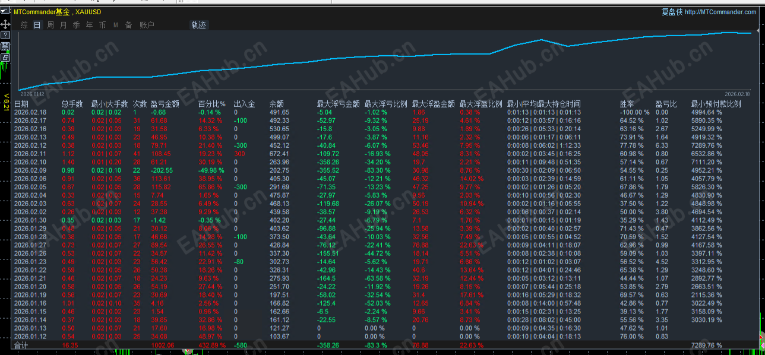765x355 pixels.
Task: Switch to the 综 summary tab
Action: click(24, 25)
